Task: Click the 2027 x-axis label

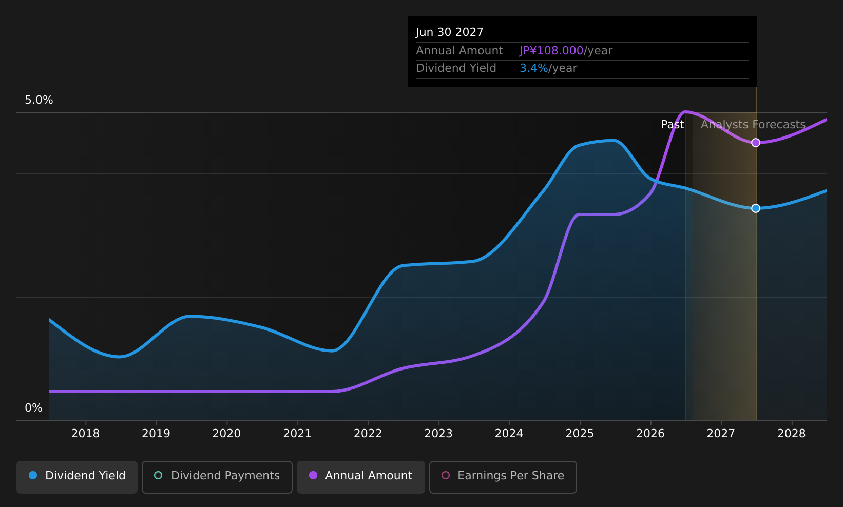Action: (721, 434)
